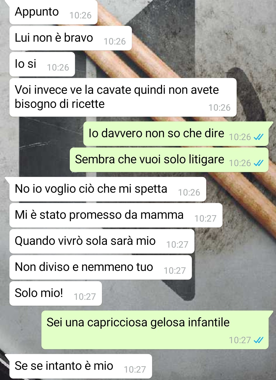The width and height of the screenshot is (276, 380).
Task: Select 'Sembra che vuoi solo litigare' message
Action: (x=169, y=160)
